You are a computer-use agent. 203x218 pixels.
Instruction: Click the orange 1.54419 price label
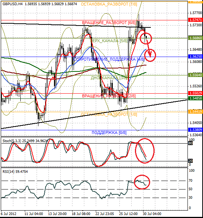coord(196,111)
